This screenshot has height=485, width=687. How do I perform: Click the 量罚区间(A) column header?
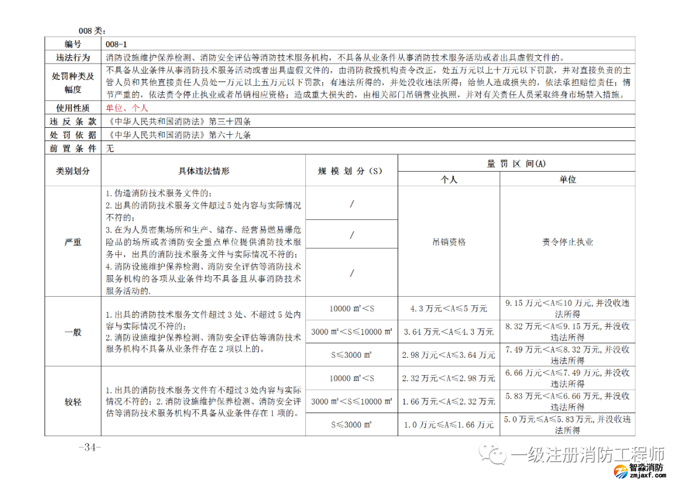(516, 163)
